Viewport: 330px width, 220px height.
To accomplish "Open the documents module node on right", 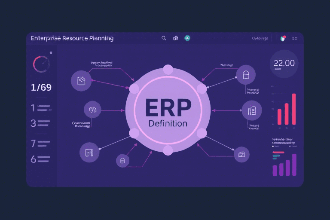I will click(x=252, y=110).
